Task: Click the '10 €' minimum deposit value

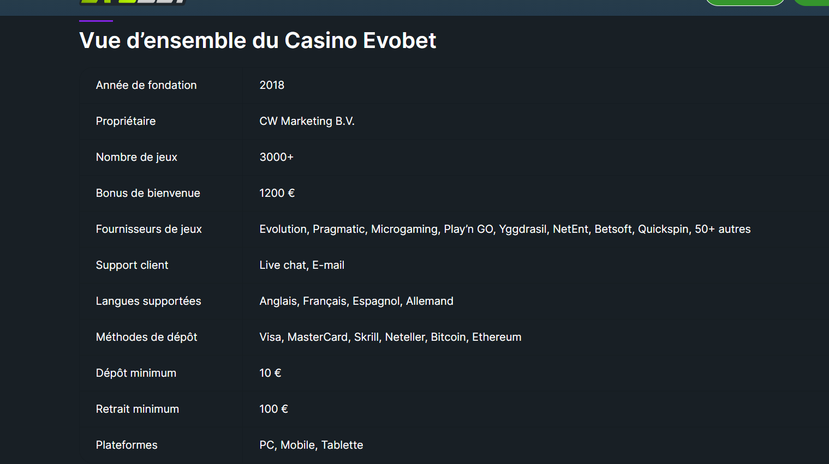Action: pyautogui.click(x=270, y=373)
